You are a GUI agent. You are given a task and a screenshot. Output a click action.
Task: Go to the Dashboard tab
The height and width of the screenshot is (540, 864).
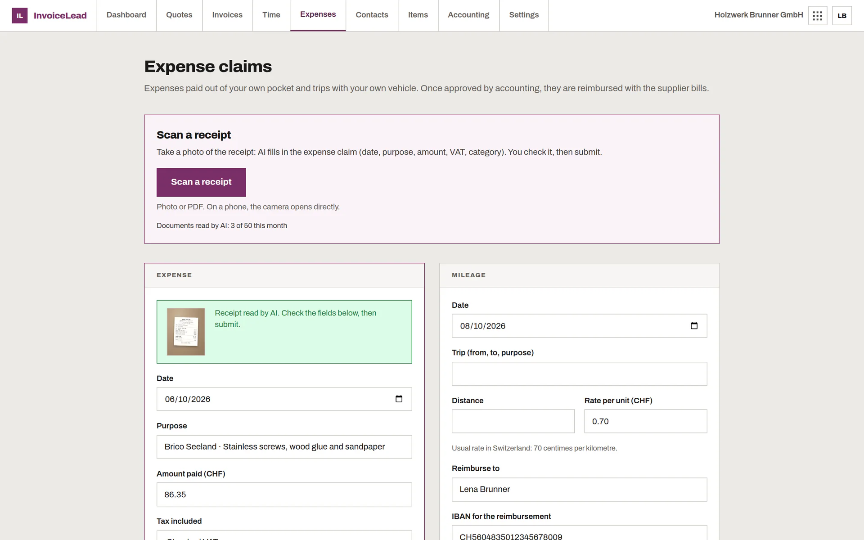point(126,15)
